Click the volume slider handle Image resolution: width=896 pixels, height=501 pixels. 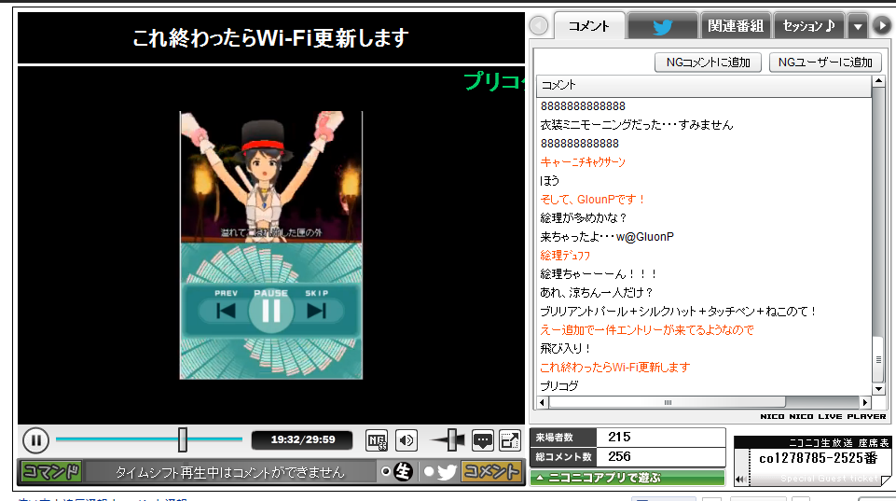click(x=452, y=439)
